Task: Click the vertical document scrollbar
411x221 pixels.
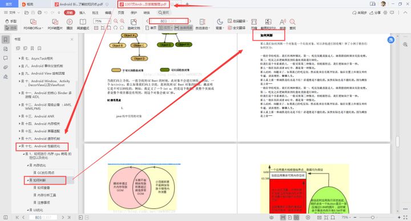Action: [x=398, y=142]
